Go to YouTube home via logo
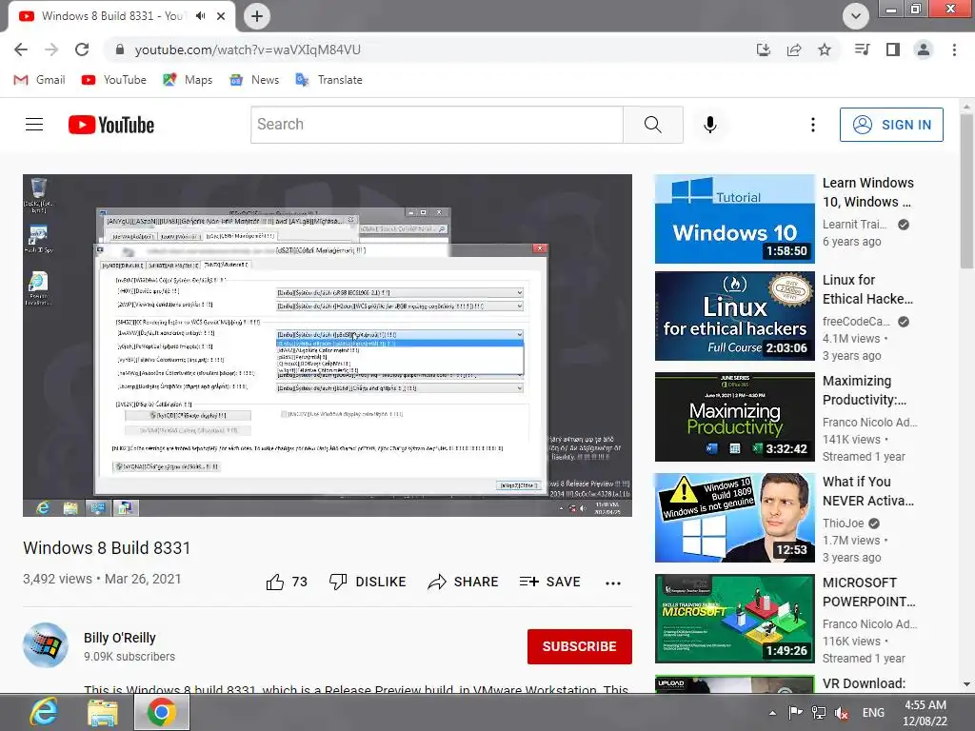The width and height of the screenshot is (975, 731). (111, 125)
